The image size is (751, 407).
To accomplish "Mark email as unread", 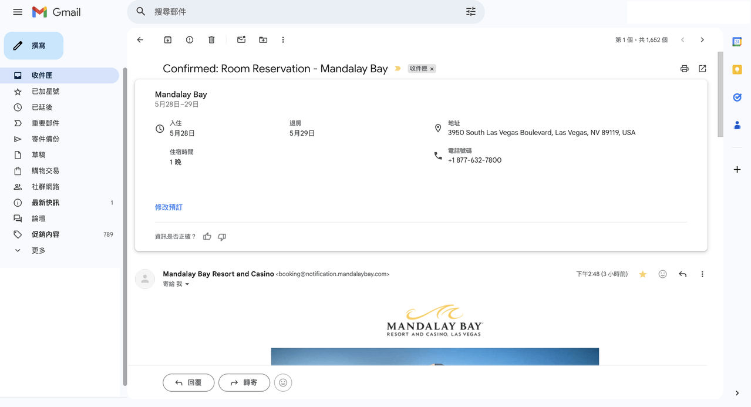I will click(x=241, y=40).
